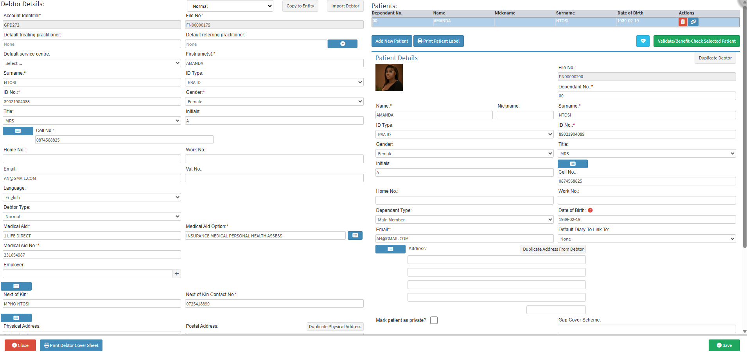Screen dimensions: 747x352
Task: Click into the Medical Aid No. field
Action: click(x=92, y=255)
